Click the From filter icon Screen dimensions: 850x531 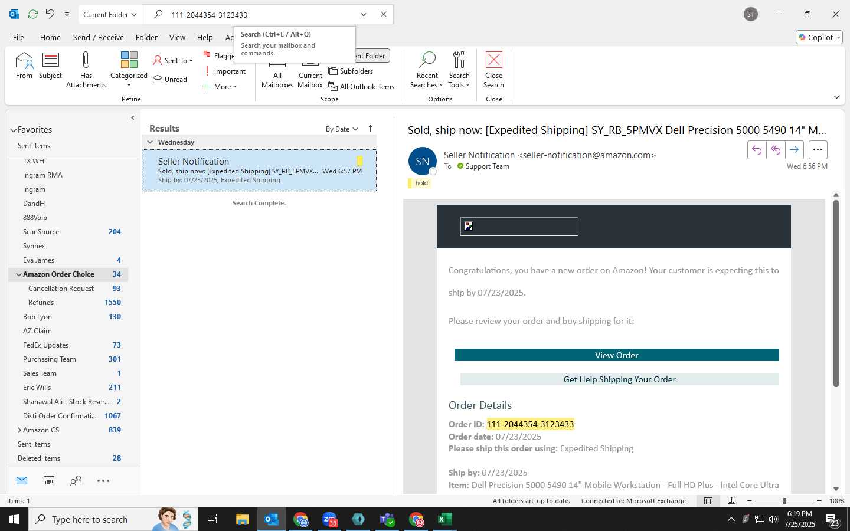coord(24,65)
